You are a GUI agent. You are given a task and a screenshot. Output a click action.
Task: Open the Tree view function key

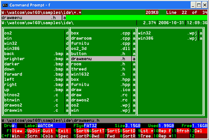click(x=147, y=135)
